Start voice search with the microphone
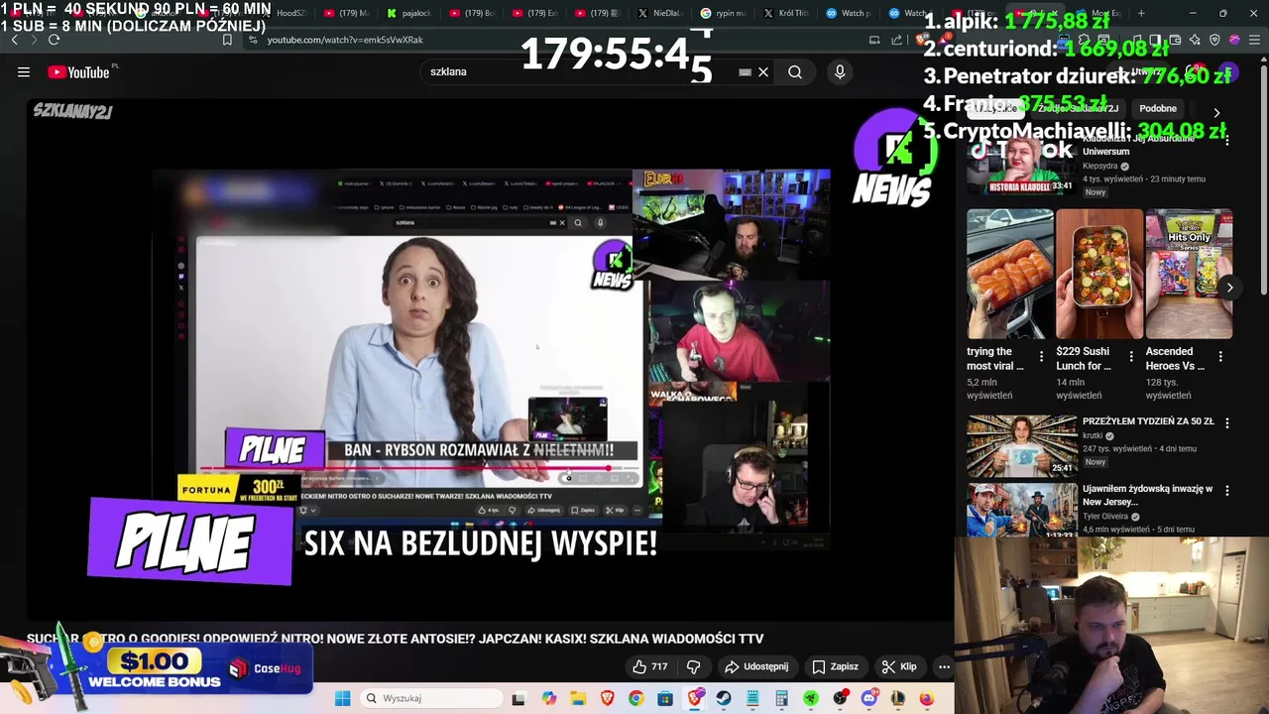1269x714 pixels. (x=840, y=71)
